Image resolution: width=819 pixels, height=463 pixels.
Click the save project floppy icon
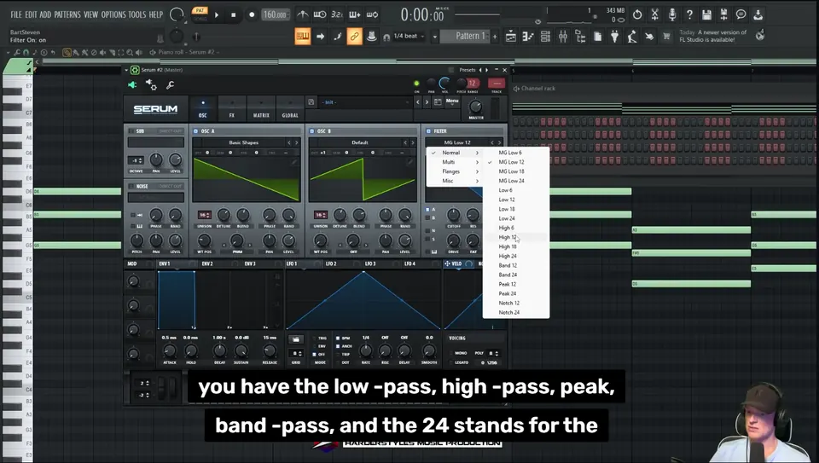[x=706, y=14]
